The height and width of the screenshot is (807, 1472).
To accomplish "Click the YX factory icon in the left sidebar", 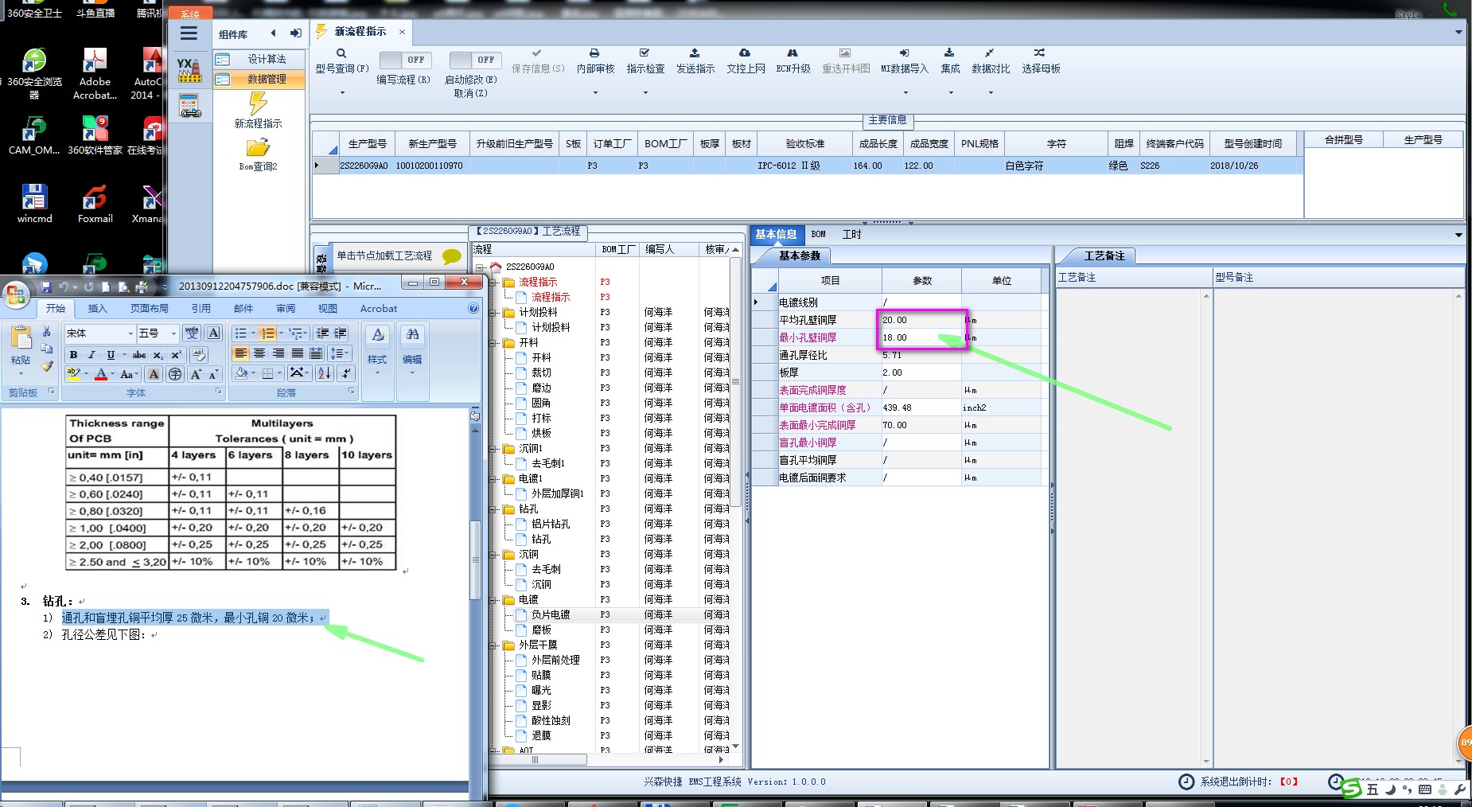I will [x=189, y=70].
